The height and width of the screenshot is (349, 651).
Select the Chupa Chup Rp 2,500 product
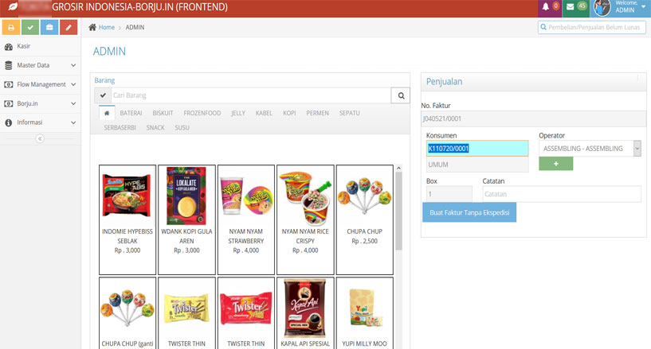(364, 220)
